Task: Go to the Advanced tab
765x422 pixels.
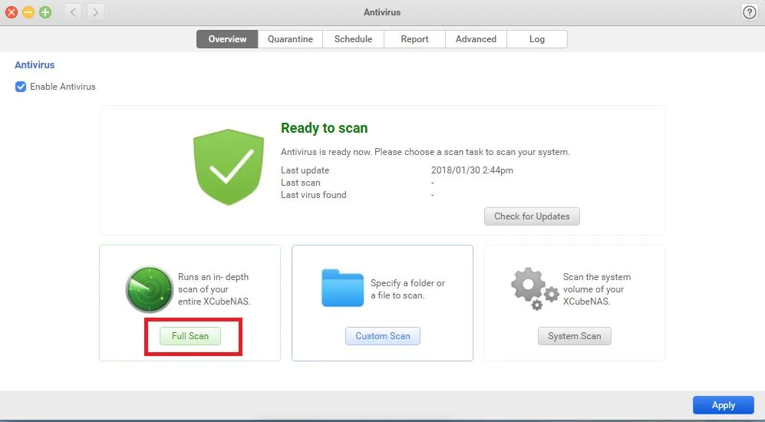Action: (x=476, y=39)
